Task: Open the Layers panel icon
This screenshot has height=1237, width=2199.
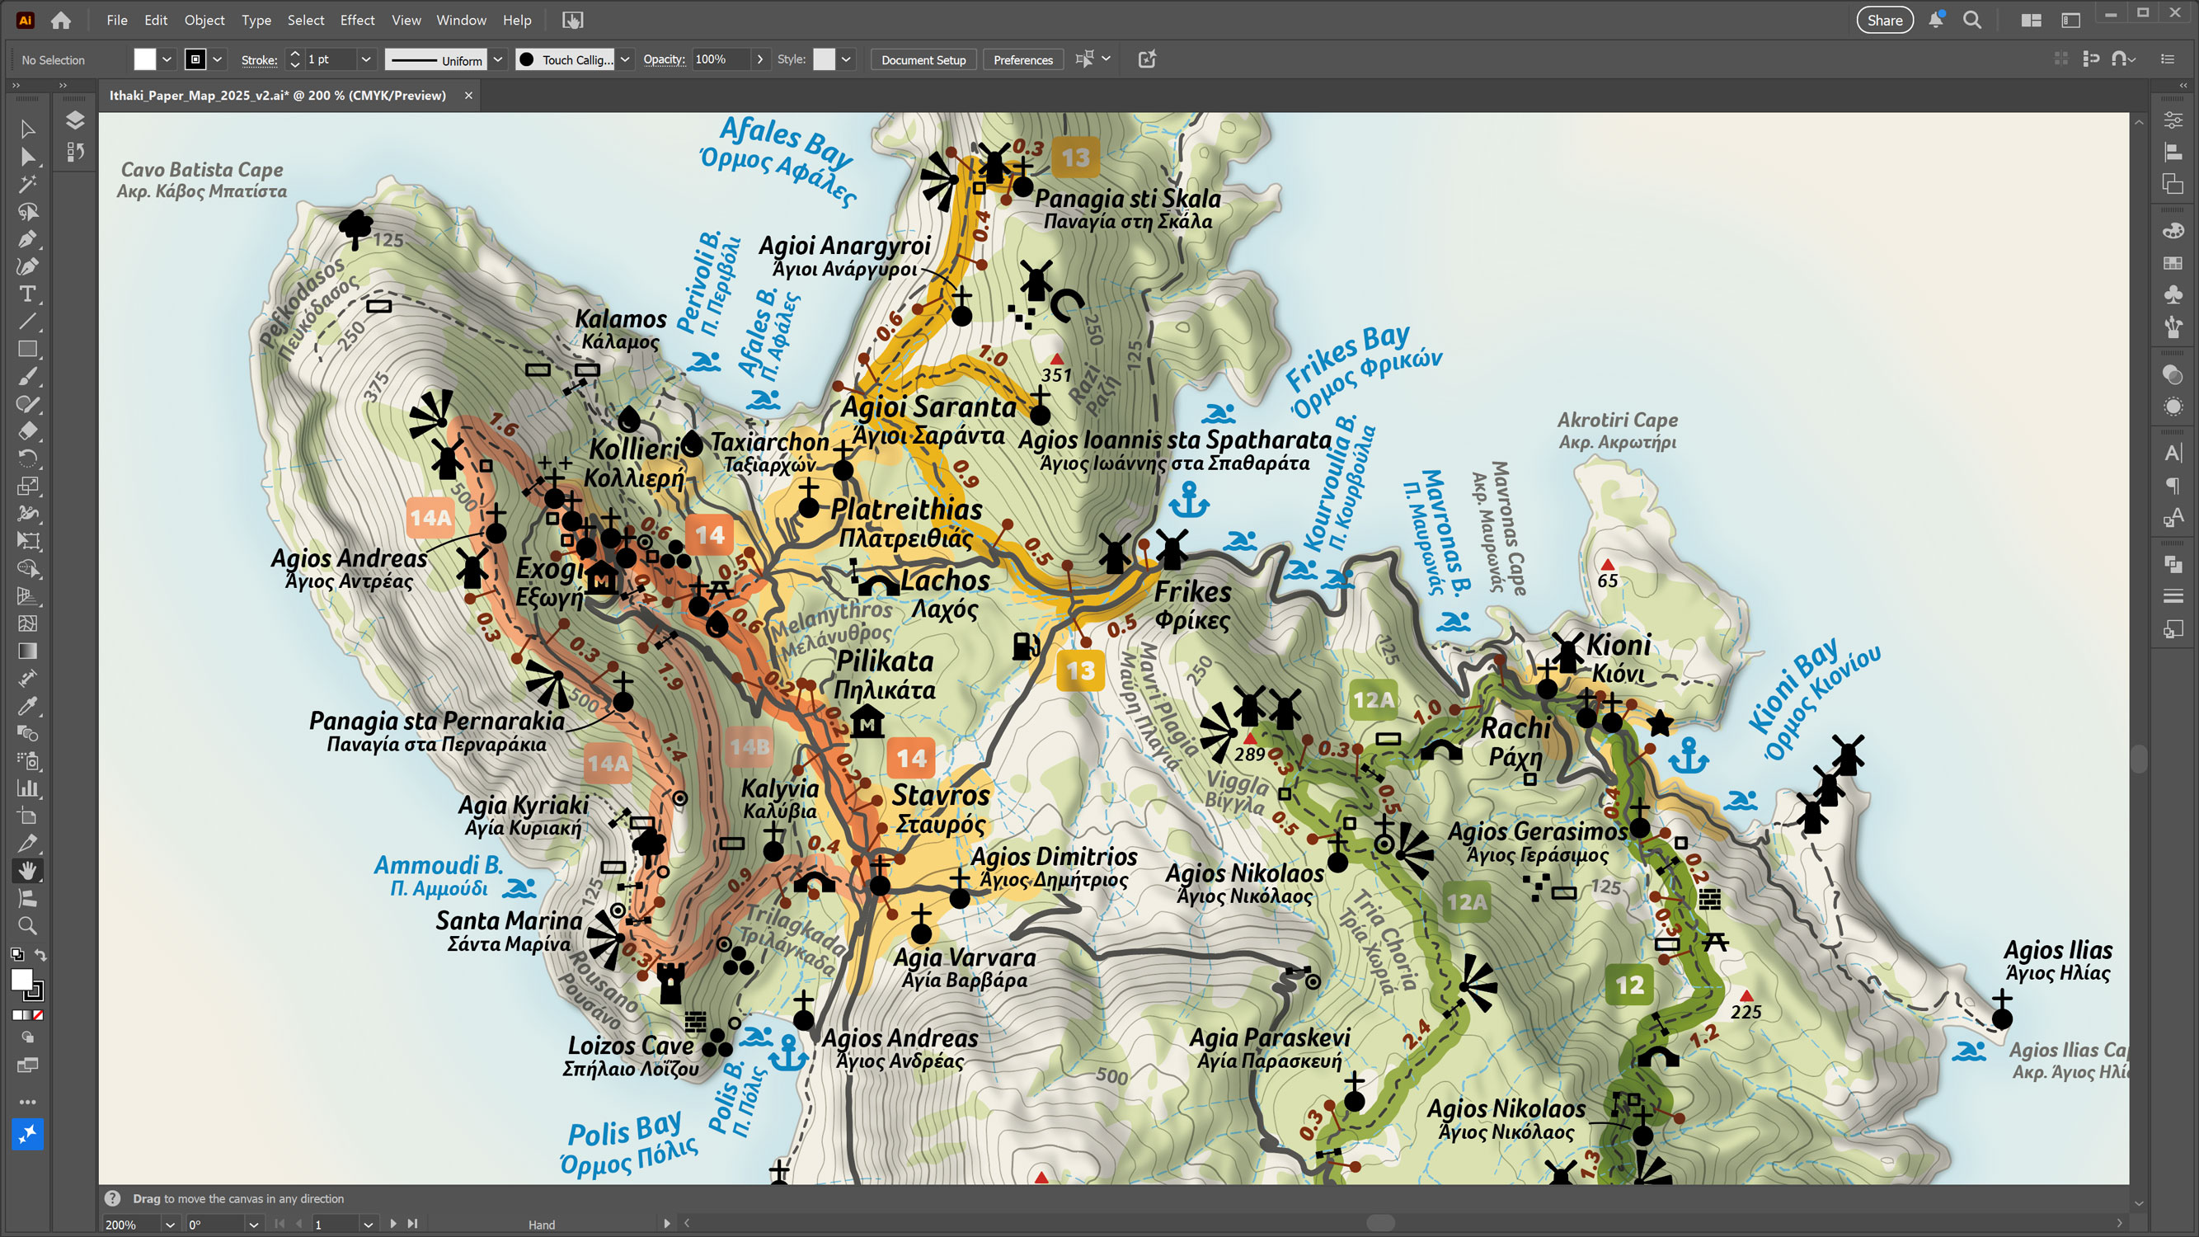Action: (75, 120)
